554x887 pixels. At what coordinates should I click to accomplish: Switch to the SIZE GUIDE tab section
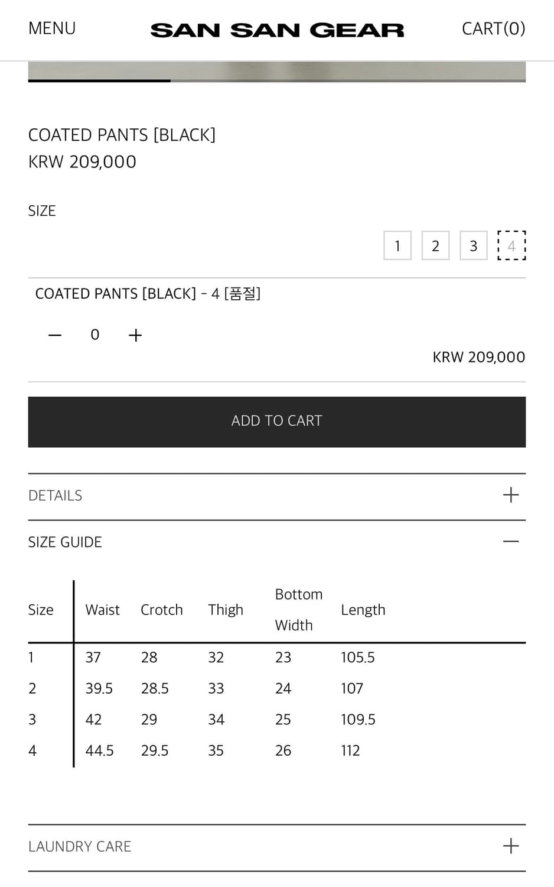[65, 541]
